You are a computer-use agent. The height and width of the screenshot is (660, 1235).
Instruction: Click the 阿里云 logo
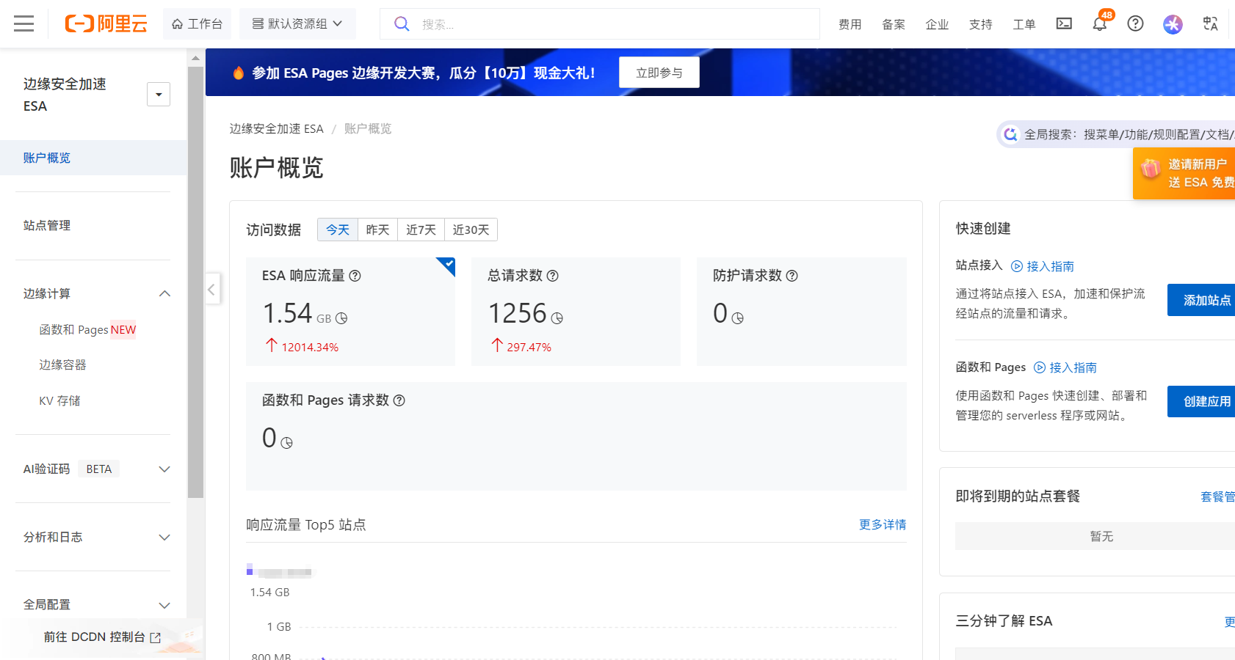pyautogui.click(x=106, y=23)
